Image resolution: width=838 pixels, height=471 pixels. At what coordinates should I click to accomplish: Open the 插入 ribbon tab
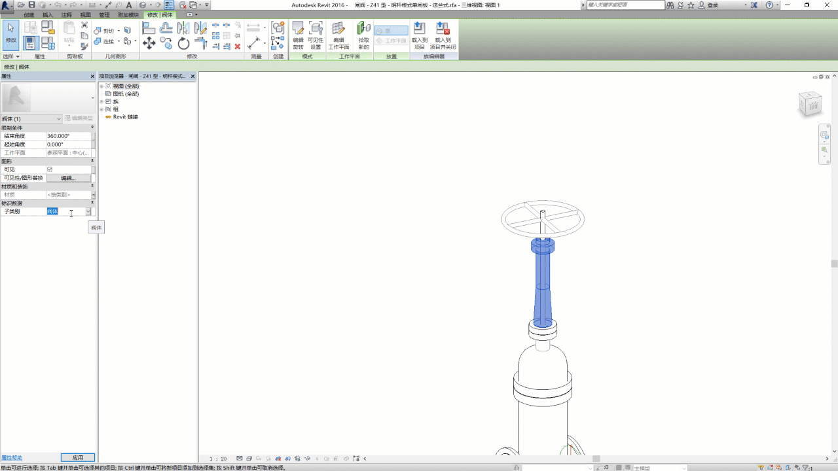pyautogui.click(x=48, y=14)
